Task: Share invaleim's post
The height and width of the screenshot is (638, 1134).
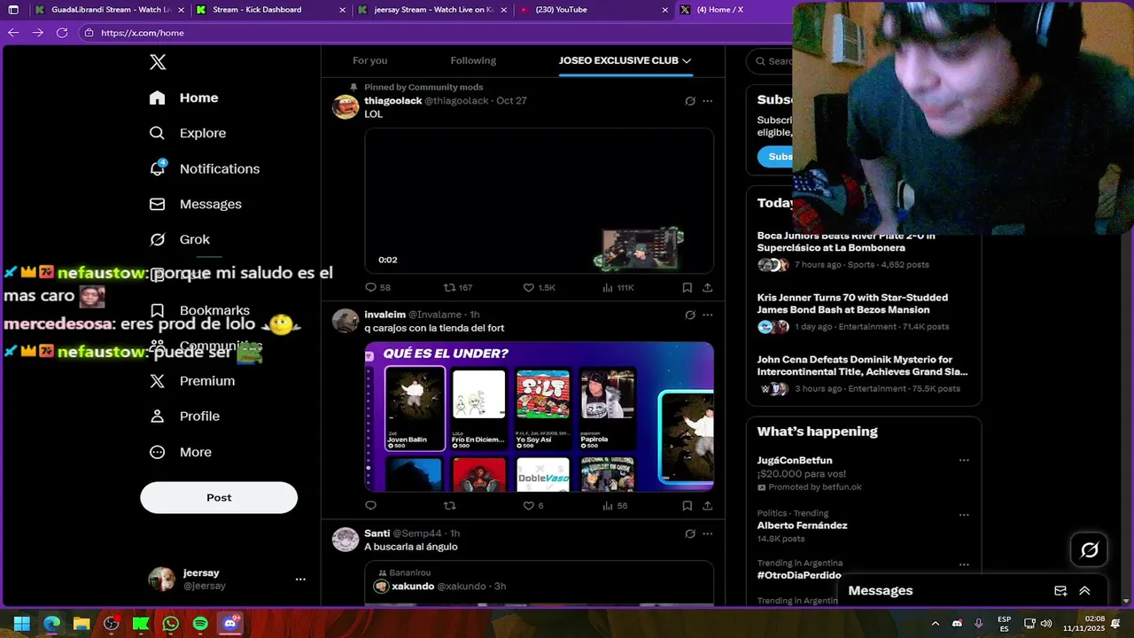Action: click(707, 506)
